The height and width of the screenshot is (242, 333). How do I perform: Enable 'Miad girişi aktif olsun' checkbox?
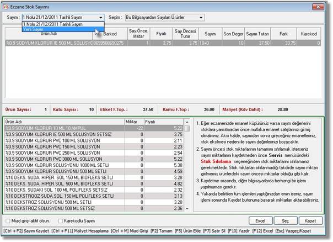[7, 222]
